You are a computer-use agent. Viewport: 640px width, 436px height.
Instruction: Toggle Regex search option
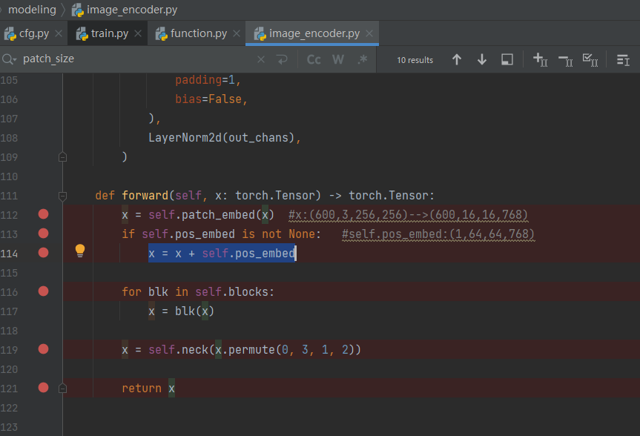[363, 60]
